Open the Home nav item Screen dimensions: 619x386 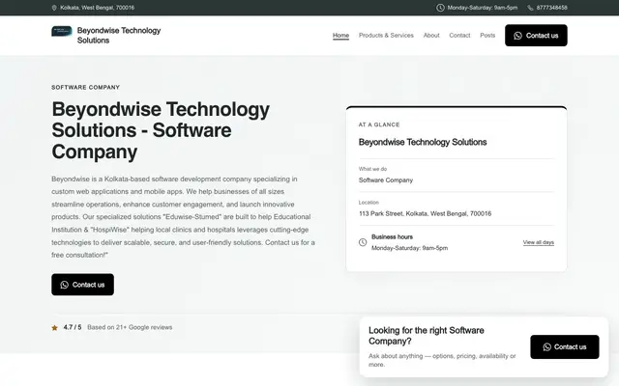click(x=340, y=36)
